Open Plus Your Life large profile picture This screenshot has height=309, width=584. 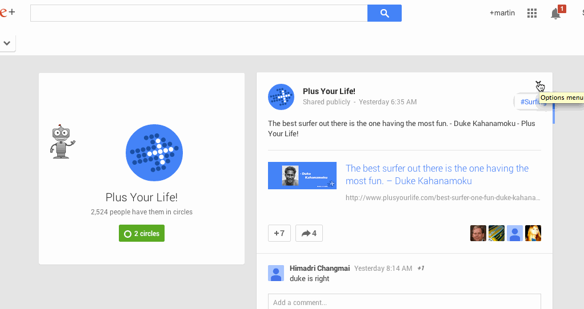pos(154,153)
